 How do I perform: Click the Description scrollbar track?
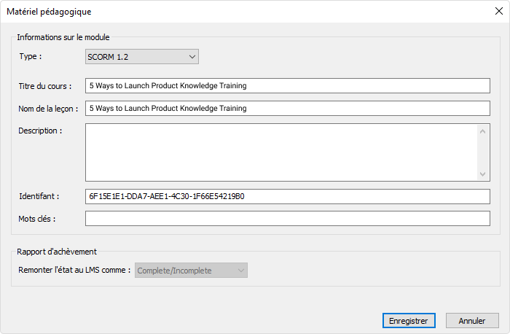click(482, 152)
